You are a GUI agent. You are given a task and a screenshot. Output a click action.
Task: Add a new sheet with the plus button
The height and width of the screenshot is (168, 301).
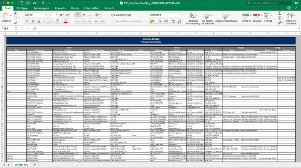[35, 165]
